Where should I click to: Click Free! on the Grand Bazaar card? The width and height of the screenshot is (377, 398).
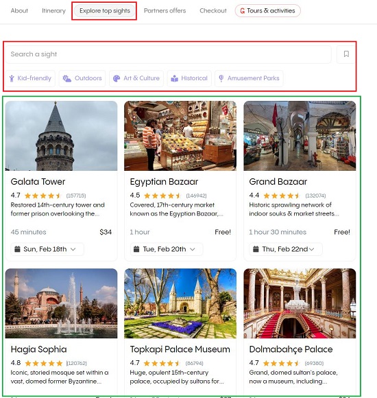tap(342, 232)
